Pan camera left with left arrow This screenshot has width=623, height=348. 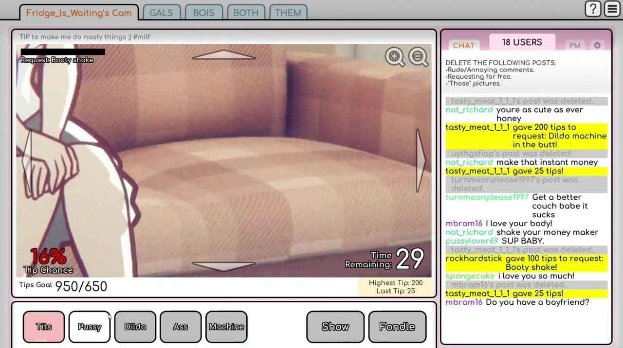27,160
